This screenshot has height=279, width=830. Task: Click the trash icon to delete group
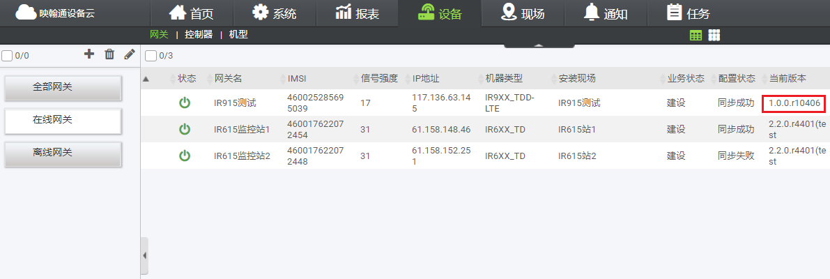click(x=109, y=54)
